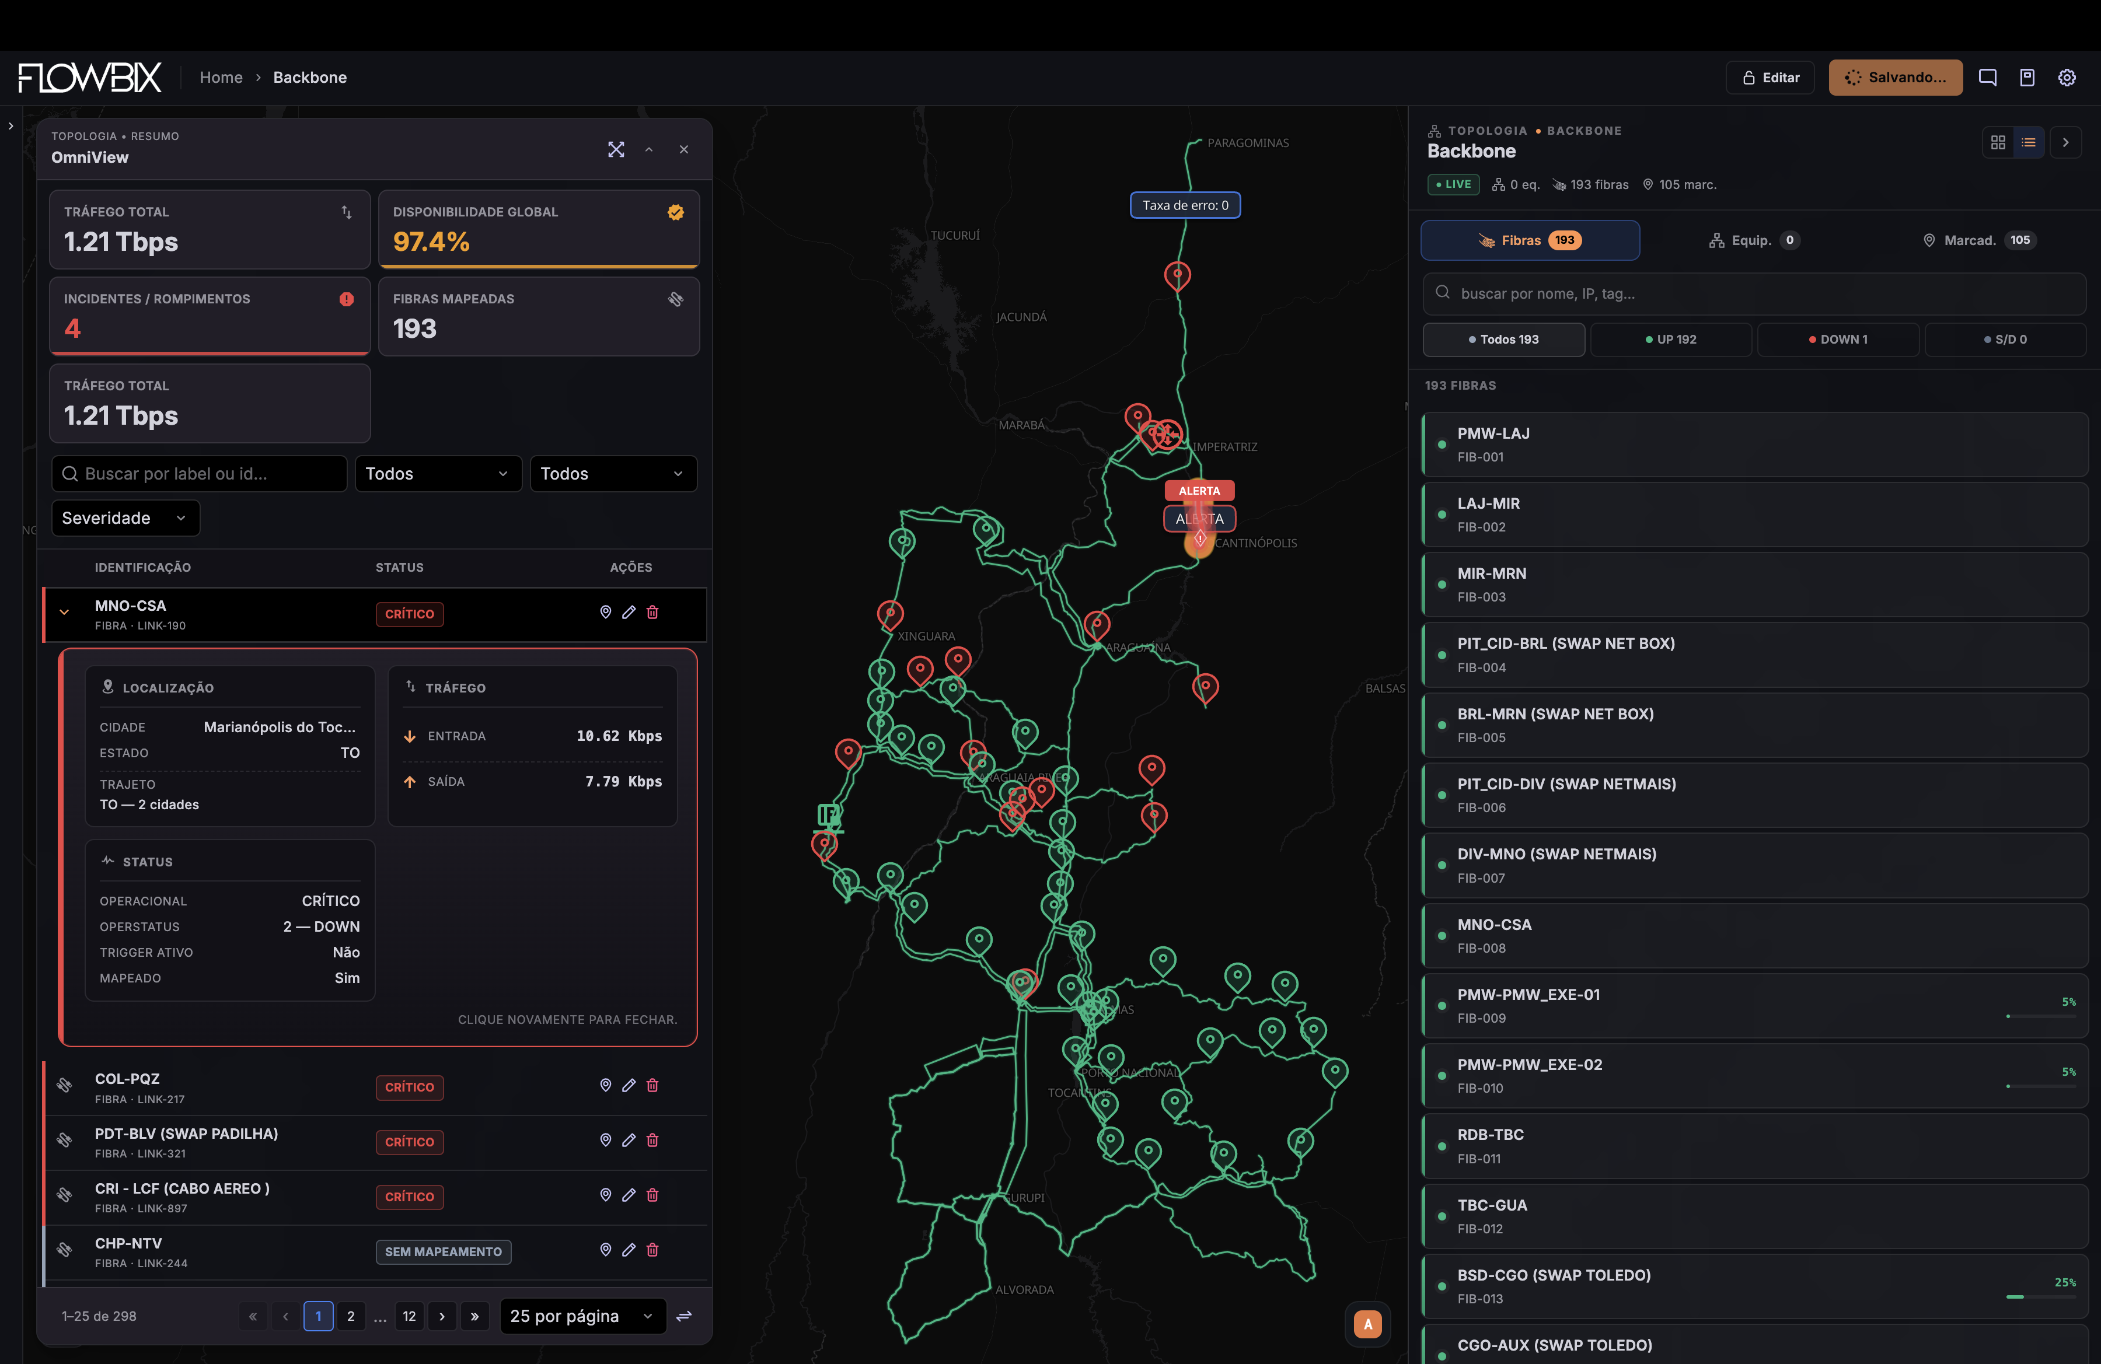Jump to last page double arrow
The height and width of the screenshot is (1364, 2101).
(x=475, y=1316)
